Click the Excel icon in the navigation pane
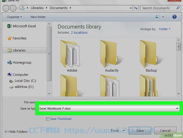Image resolution: width=183 pixels, height=138 pixels. [x=9, y=26]
